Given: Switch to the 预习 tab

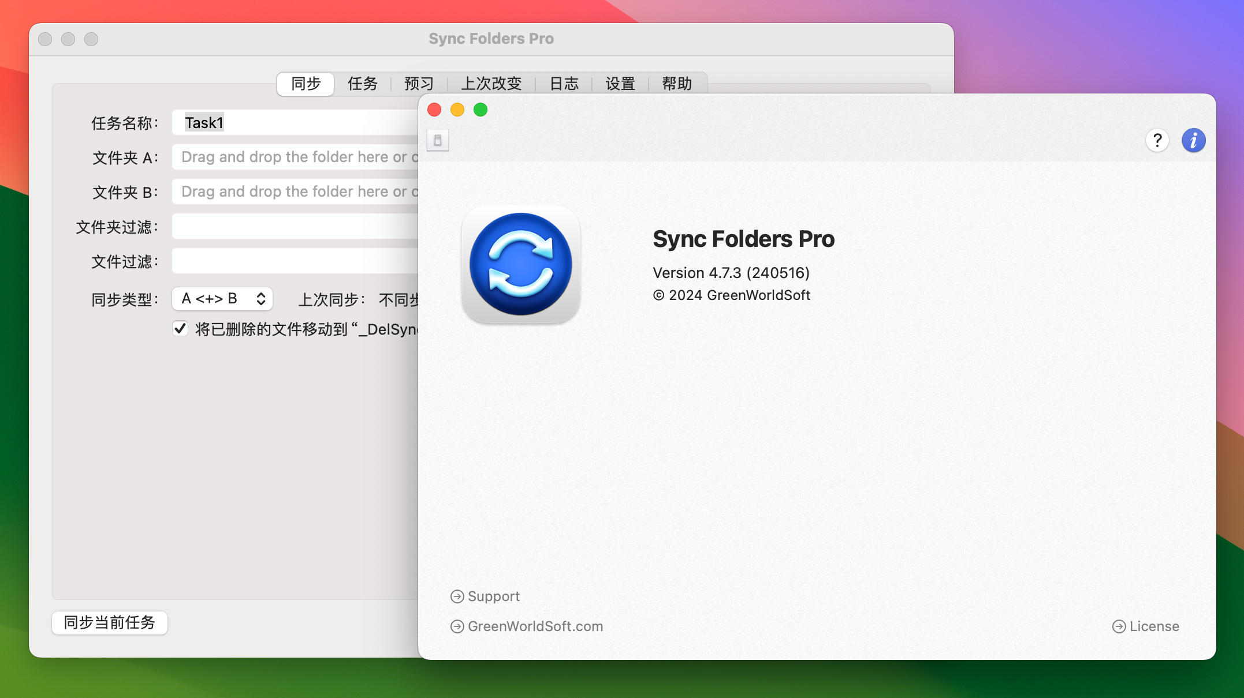Looking at the screenshot, I should click(x=419, y=84).
